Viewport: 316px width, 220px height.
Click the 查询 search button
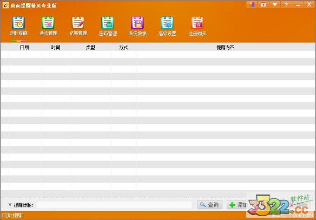[210, 205]
